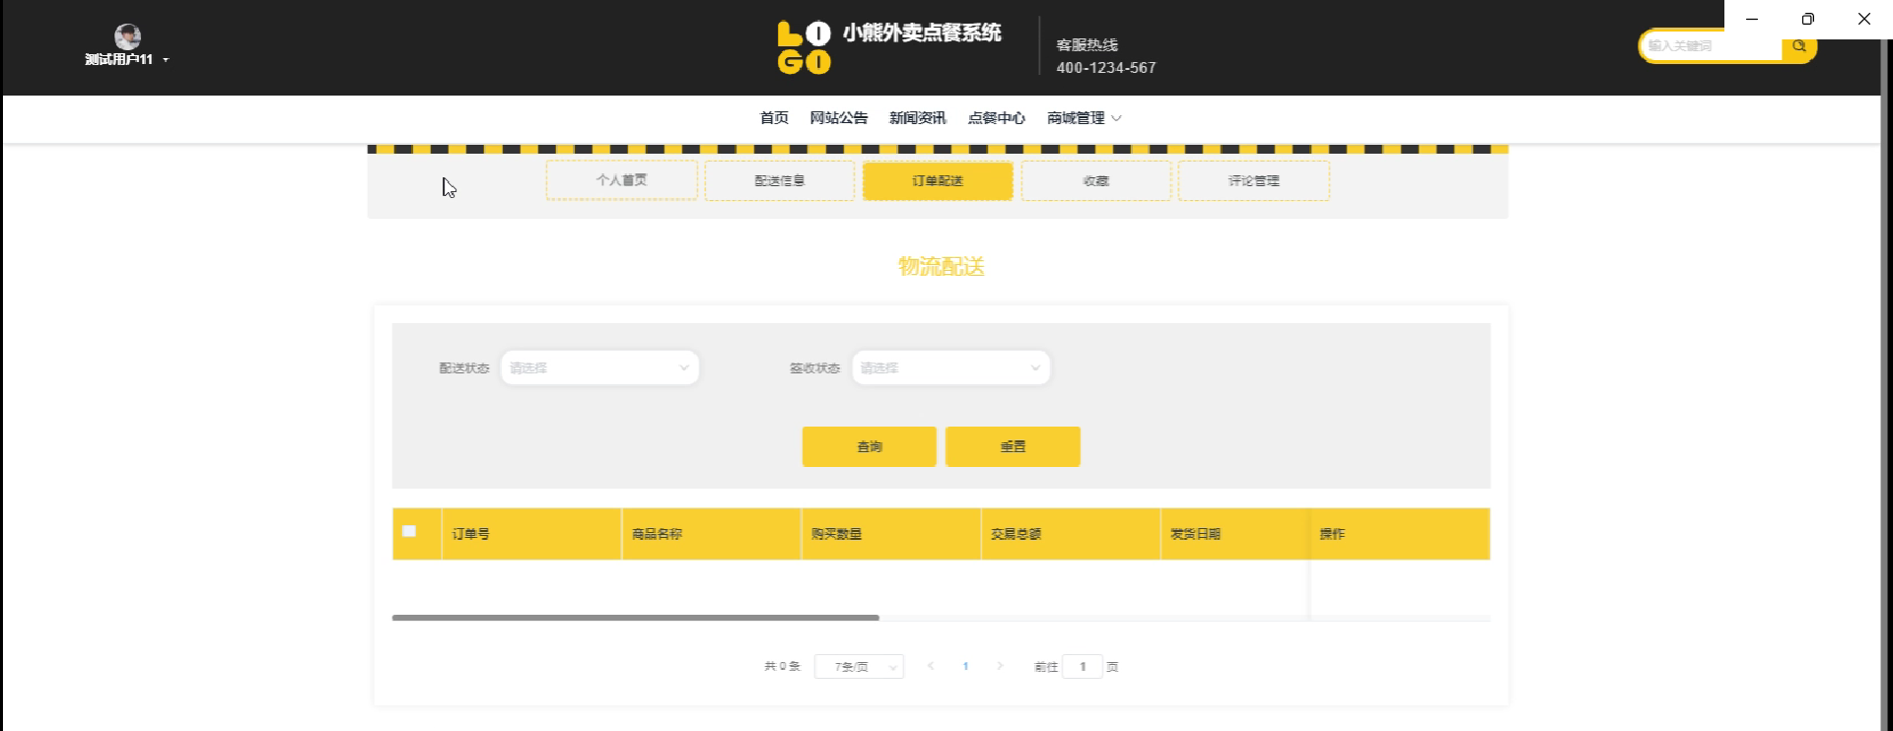This screenshot has height=731, width=1893.
Task: Click the 400-1234-567 hotline number
Action: [x=1106, y=68]
